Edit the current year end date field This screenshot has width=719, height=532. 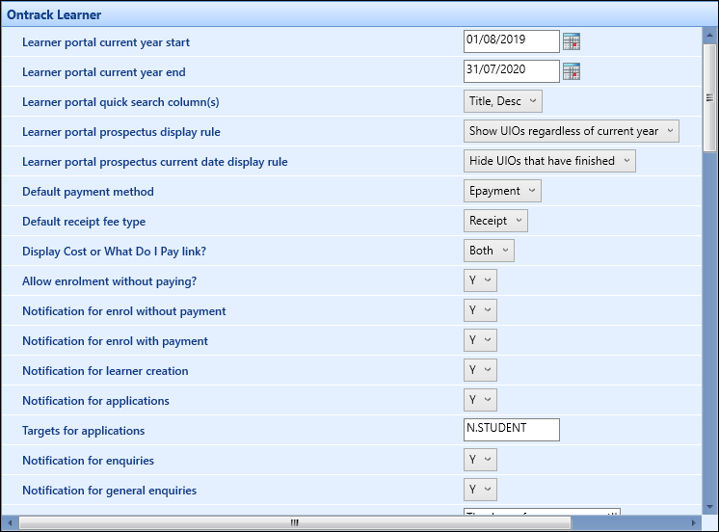(511, 71)
